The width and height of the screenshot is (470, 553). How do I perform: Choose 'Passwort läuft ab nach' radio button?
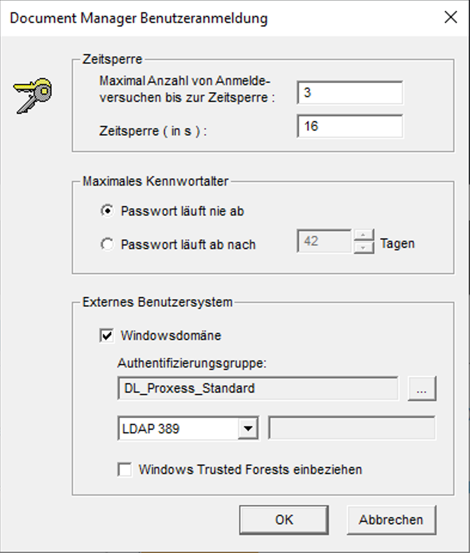(108, 244)
